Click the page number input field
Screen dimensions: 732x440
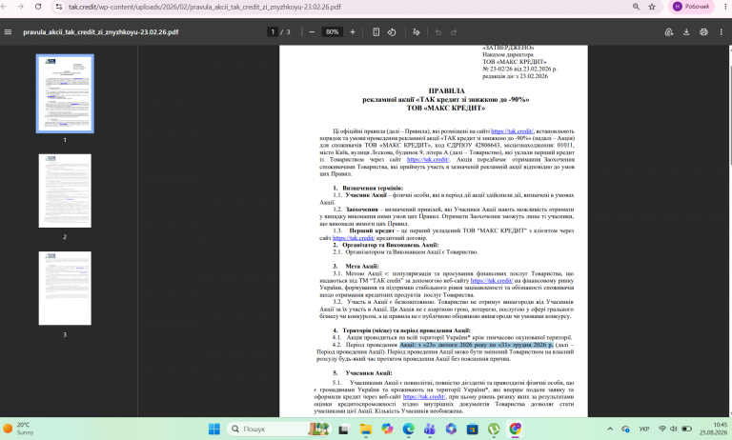coord(273,32)
